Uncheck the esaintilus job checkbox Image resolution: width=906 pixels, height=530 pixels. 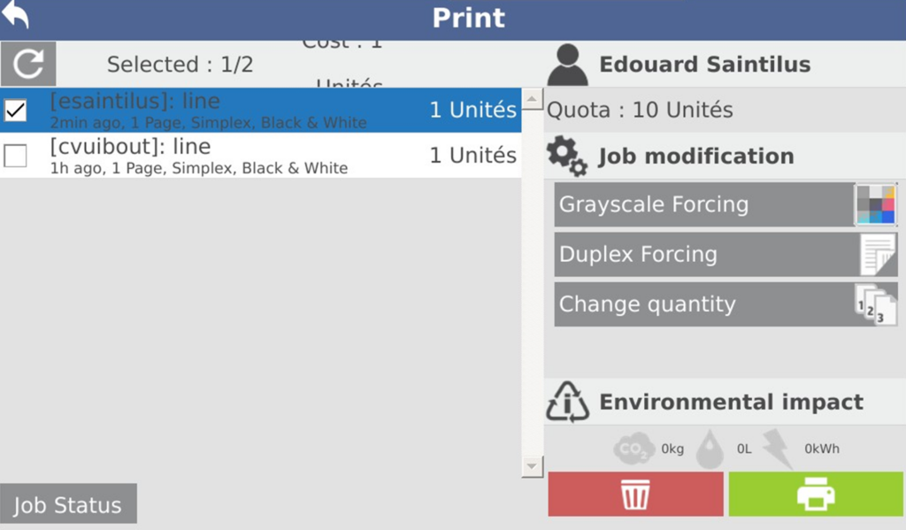(16, 110)
